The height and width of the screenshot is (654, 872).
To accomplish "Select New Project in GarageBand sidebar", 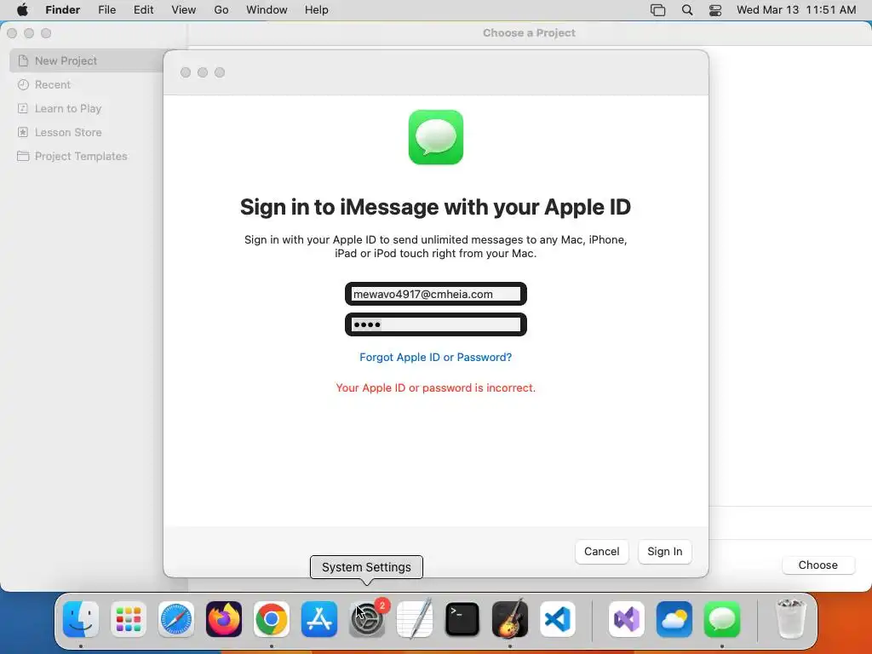I will (86, 60).
